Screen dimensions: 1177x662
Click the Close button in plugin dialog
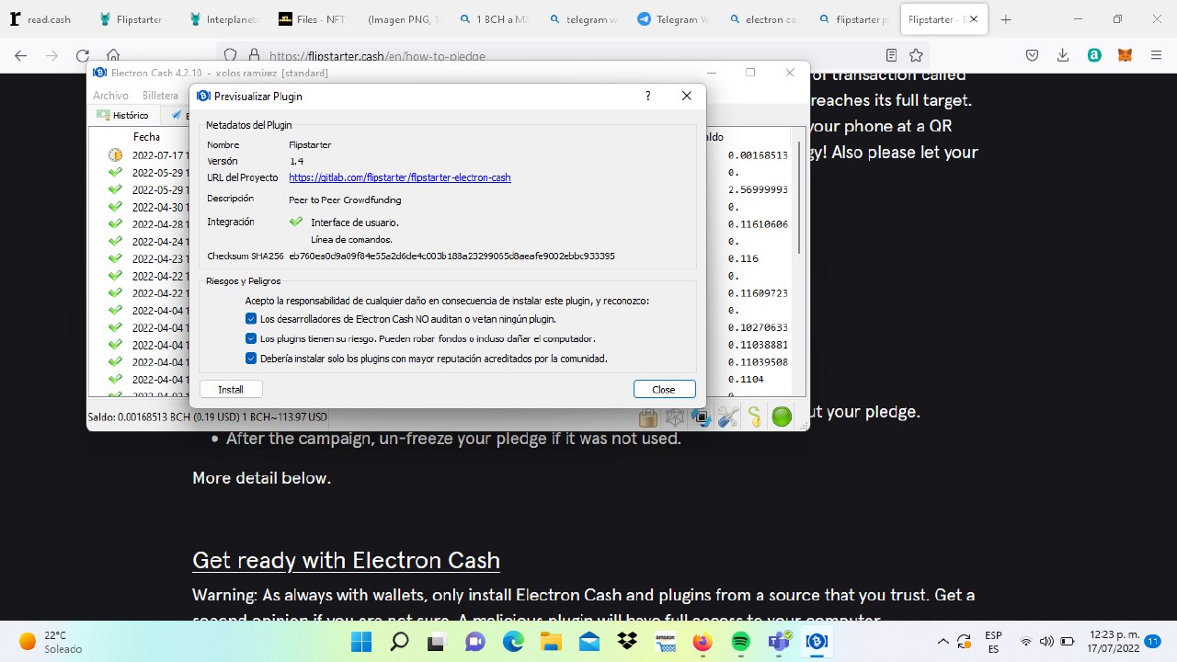(x=664, y=389)
